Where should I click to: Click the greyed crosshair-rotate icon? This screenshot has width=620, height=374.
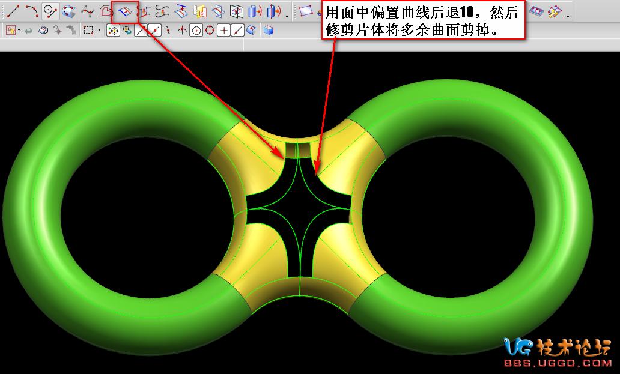(x=57, y=31)
